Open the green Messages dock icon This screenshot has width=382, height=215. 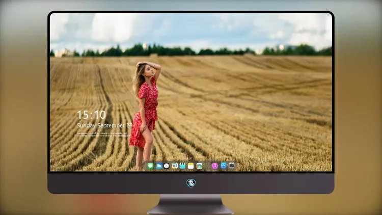(150, 166)
